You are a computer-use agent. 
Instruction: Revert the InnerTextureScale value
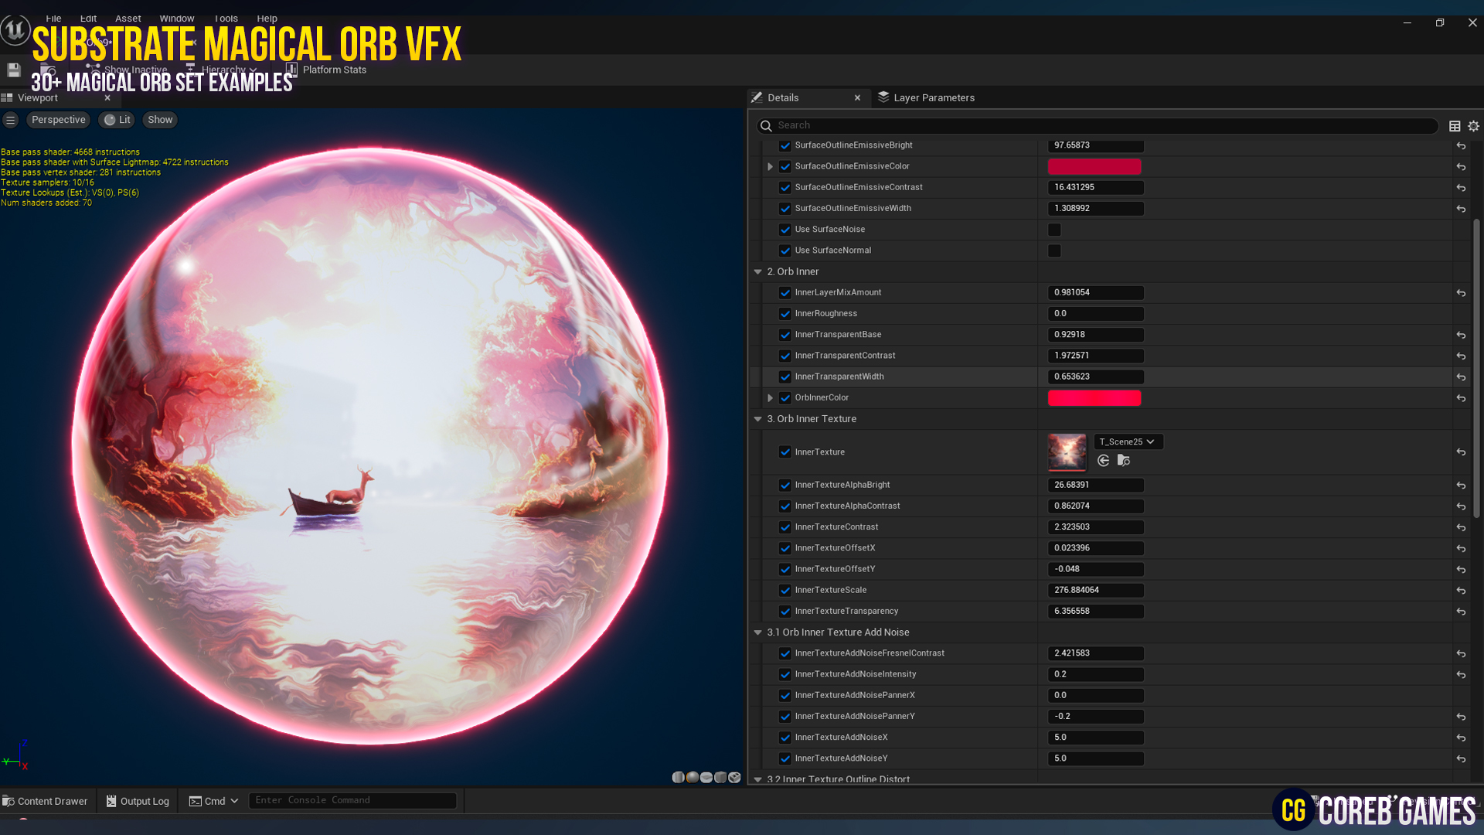click(x=1461, y=590)
